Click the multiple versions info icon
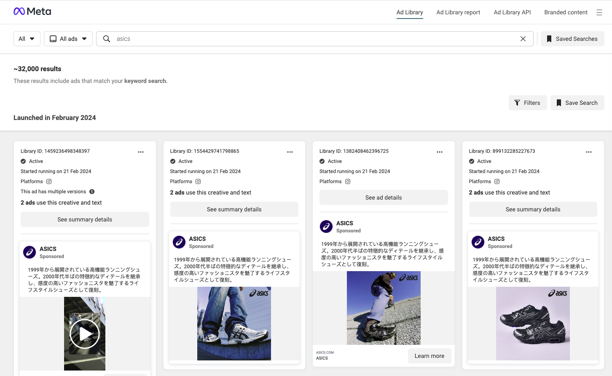 [x=92, y=192]
